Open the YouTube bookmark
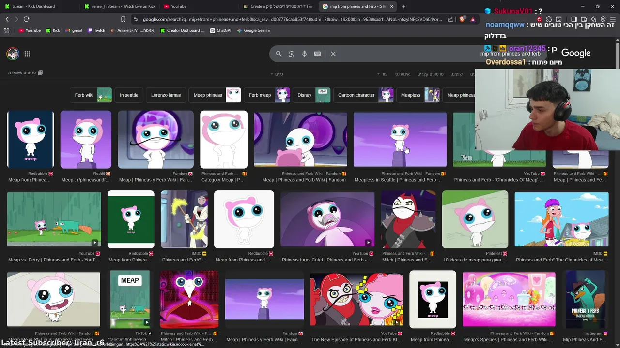Screen dimensions: 620x348 pos(30,30)
